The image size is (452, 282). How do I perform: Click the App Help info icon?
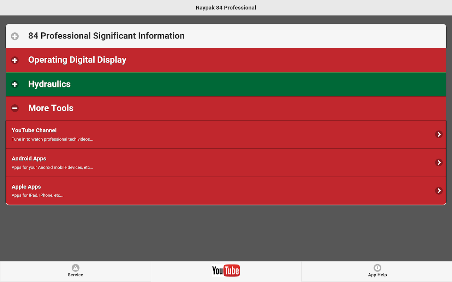click(x=377, y=268)
